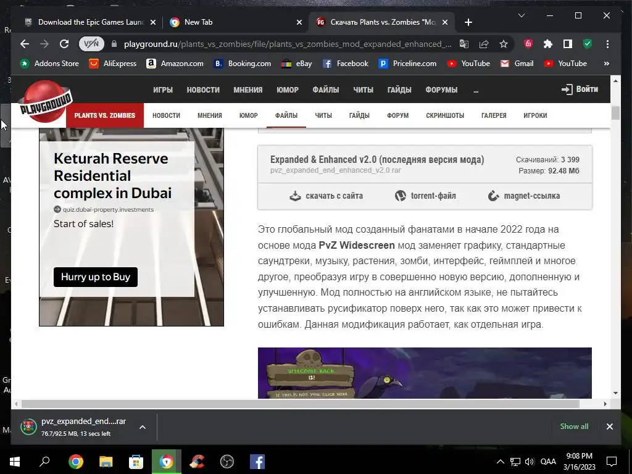Open the Extensions puzzle icon
632x474 pixels.
548,44
